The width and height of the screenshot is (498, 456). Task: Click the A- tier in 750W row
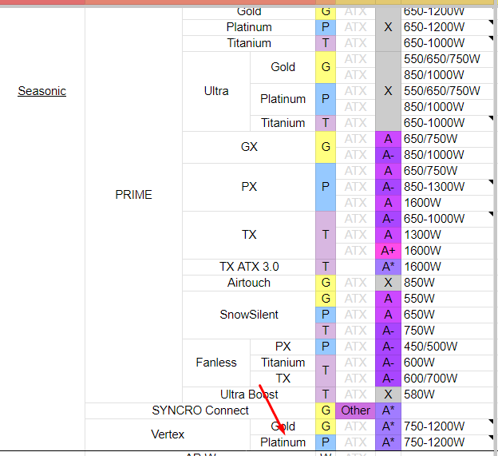point(388,331)
